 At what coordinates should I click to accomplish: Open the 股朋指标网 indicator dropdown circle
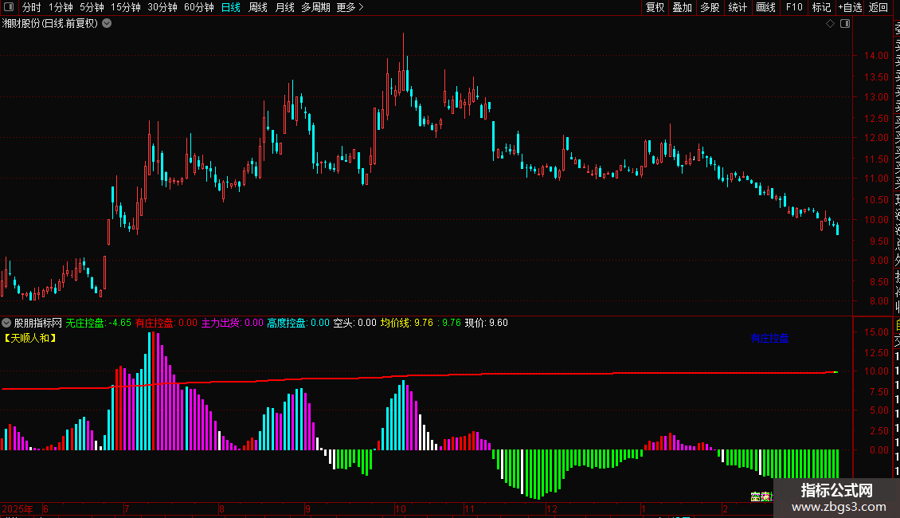click(6, 323)
